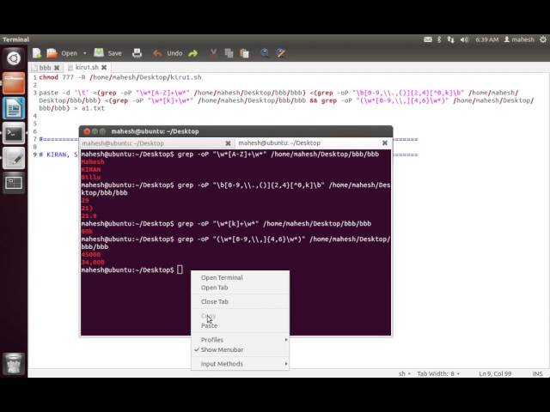This screenshot has width=550, height=412.
Task: Choose Open Tab from context menu
Action: (x=240, y=288)
